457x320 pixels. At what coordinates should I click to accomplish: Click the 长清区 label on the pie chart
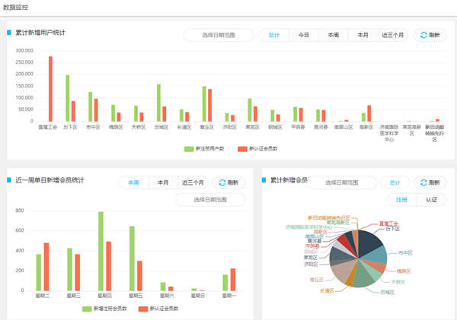[327, 290]
